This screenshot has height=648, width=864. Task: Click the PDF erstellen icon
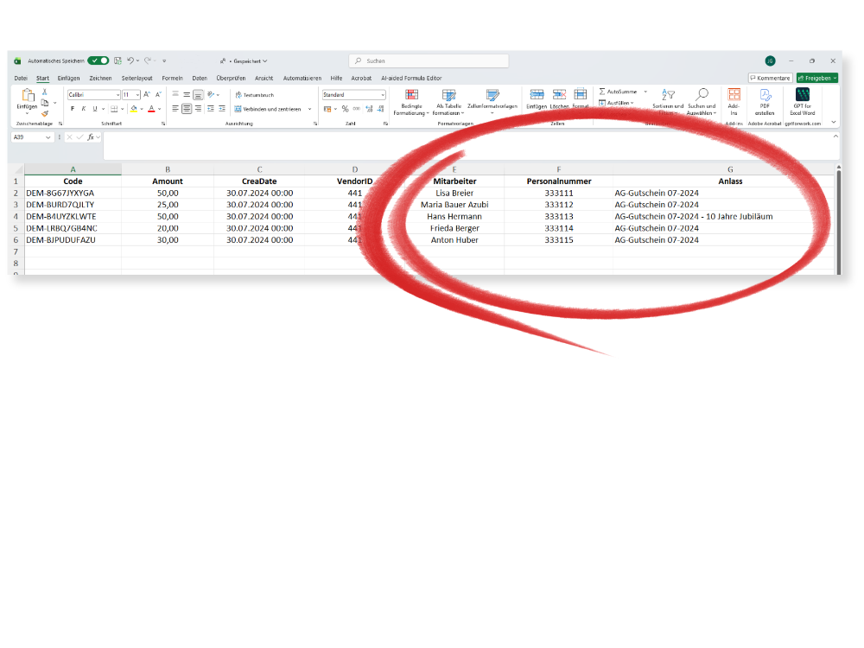click(765, 95)
